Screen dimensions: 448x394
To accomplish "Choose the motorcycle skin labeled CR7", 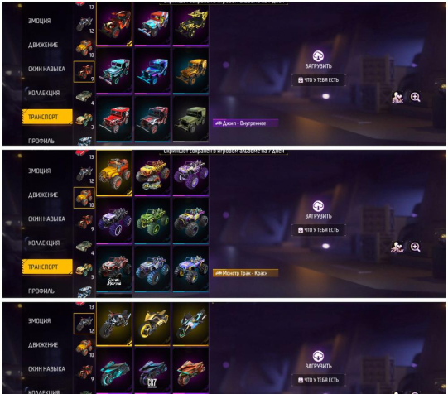I will tap(152, 371).
